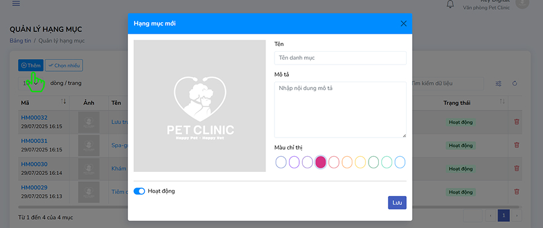Click the Chọn nhiều button
The image size is (543, 228).
(x=64, y=65)
